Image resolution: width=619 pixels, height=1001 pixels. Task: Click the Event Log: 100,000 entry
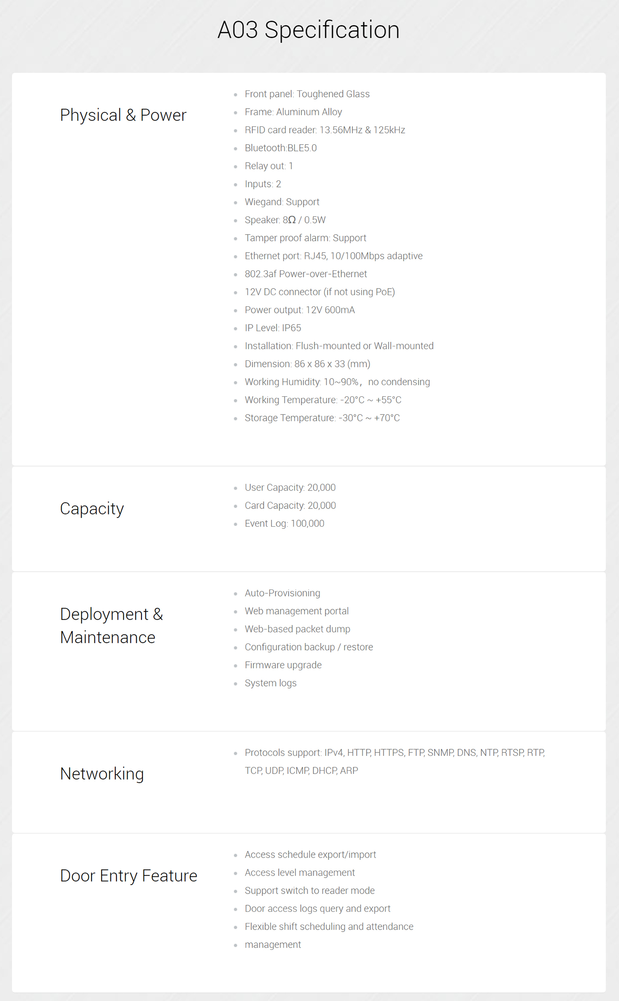(x=284, y=523)
